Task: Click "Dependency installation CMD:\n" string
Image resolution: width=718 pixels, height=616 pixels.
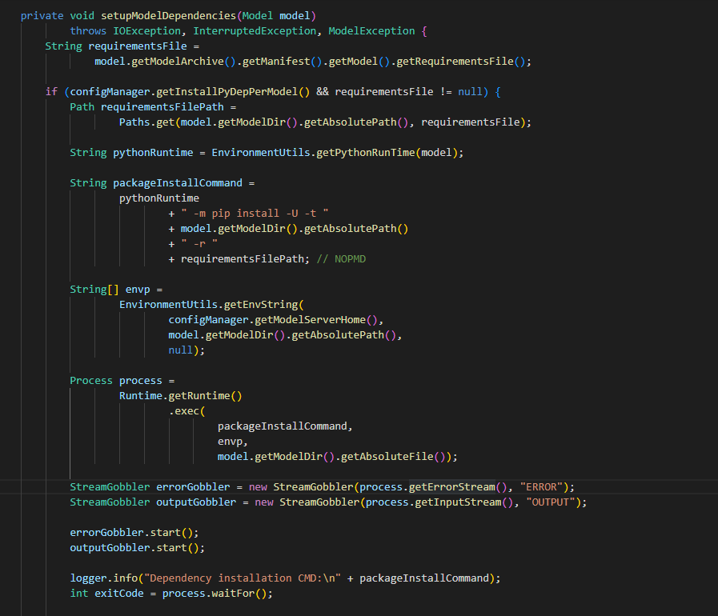Action: (243, 578)
